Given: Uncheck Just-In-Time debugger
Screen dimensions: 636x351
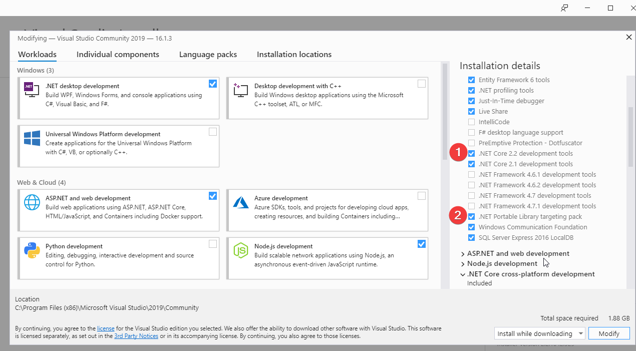Looking at the screenshot, I should pos(471,101).
